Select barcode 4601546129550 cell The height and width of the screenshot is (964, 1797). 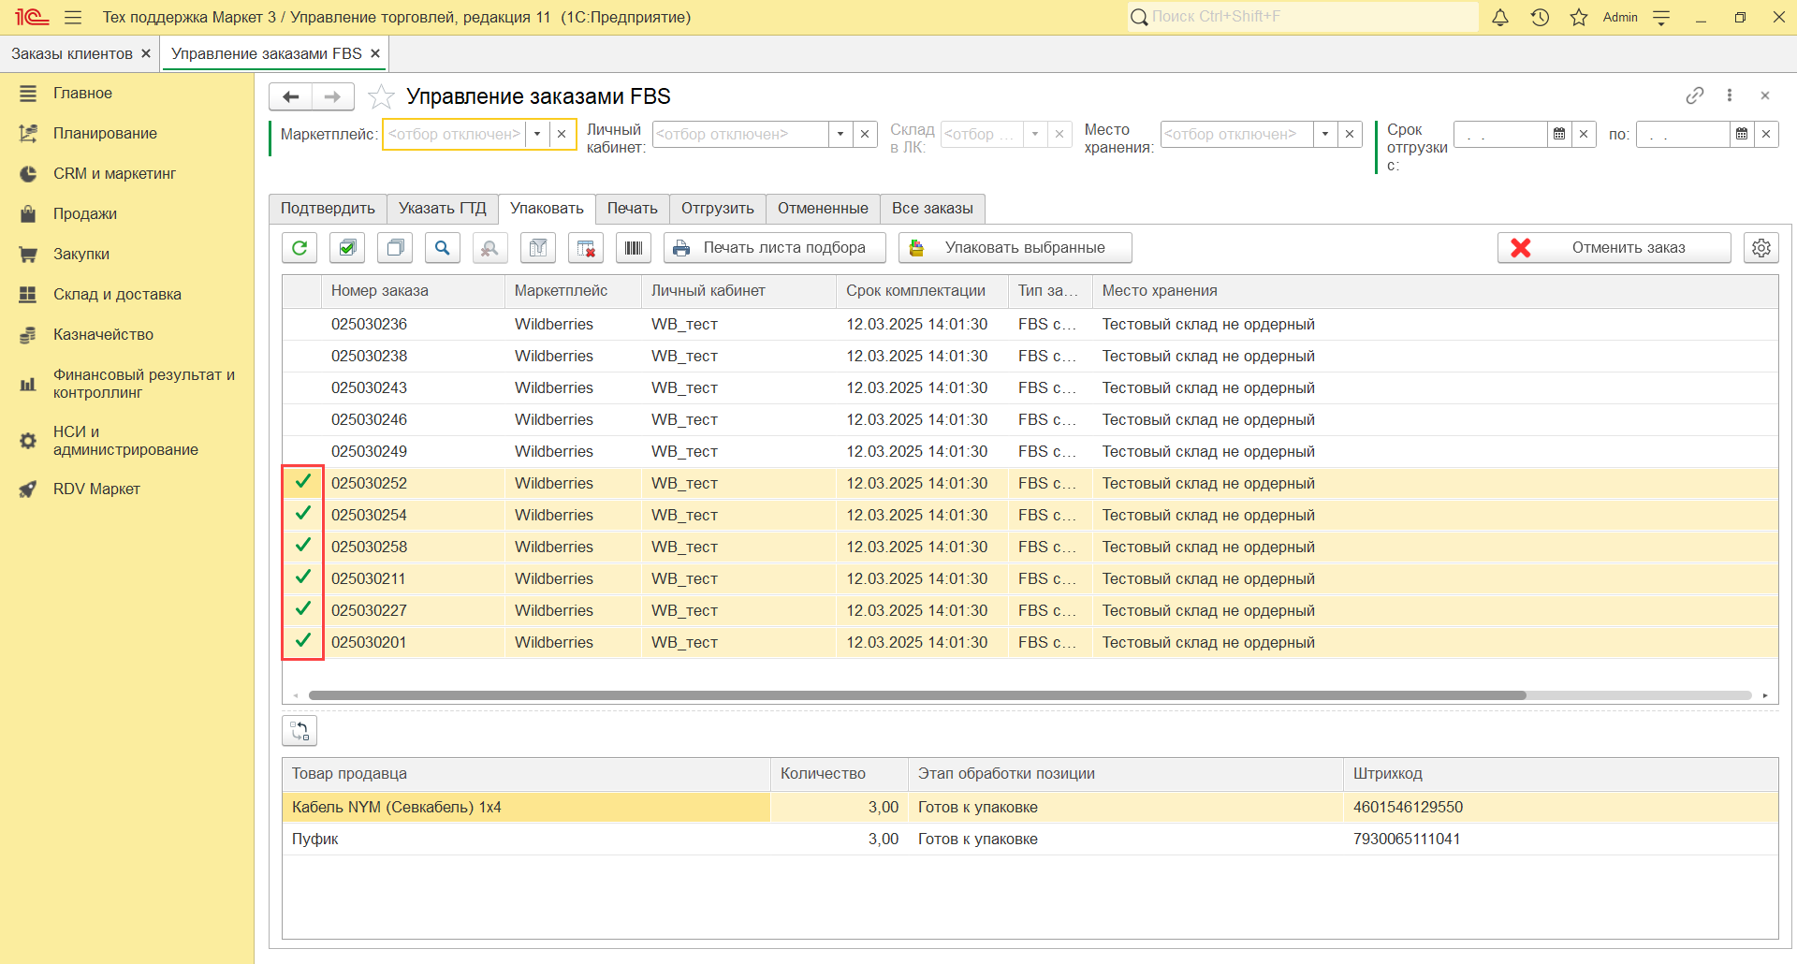[x=1560, y=807]
